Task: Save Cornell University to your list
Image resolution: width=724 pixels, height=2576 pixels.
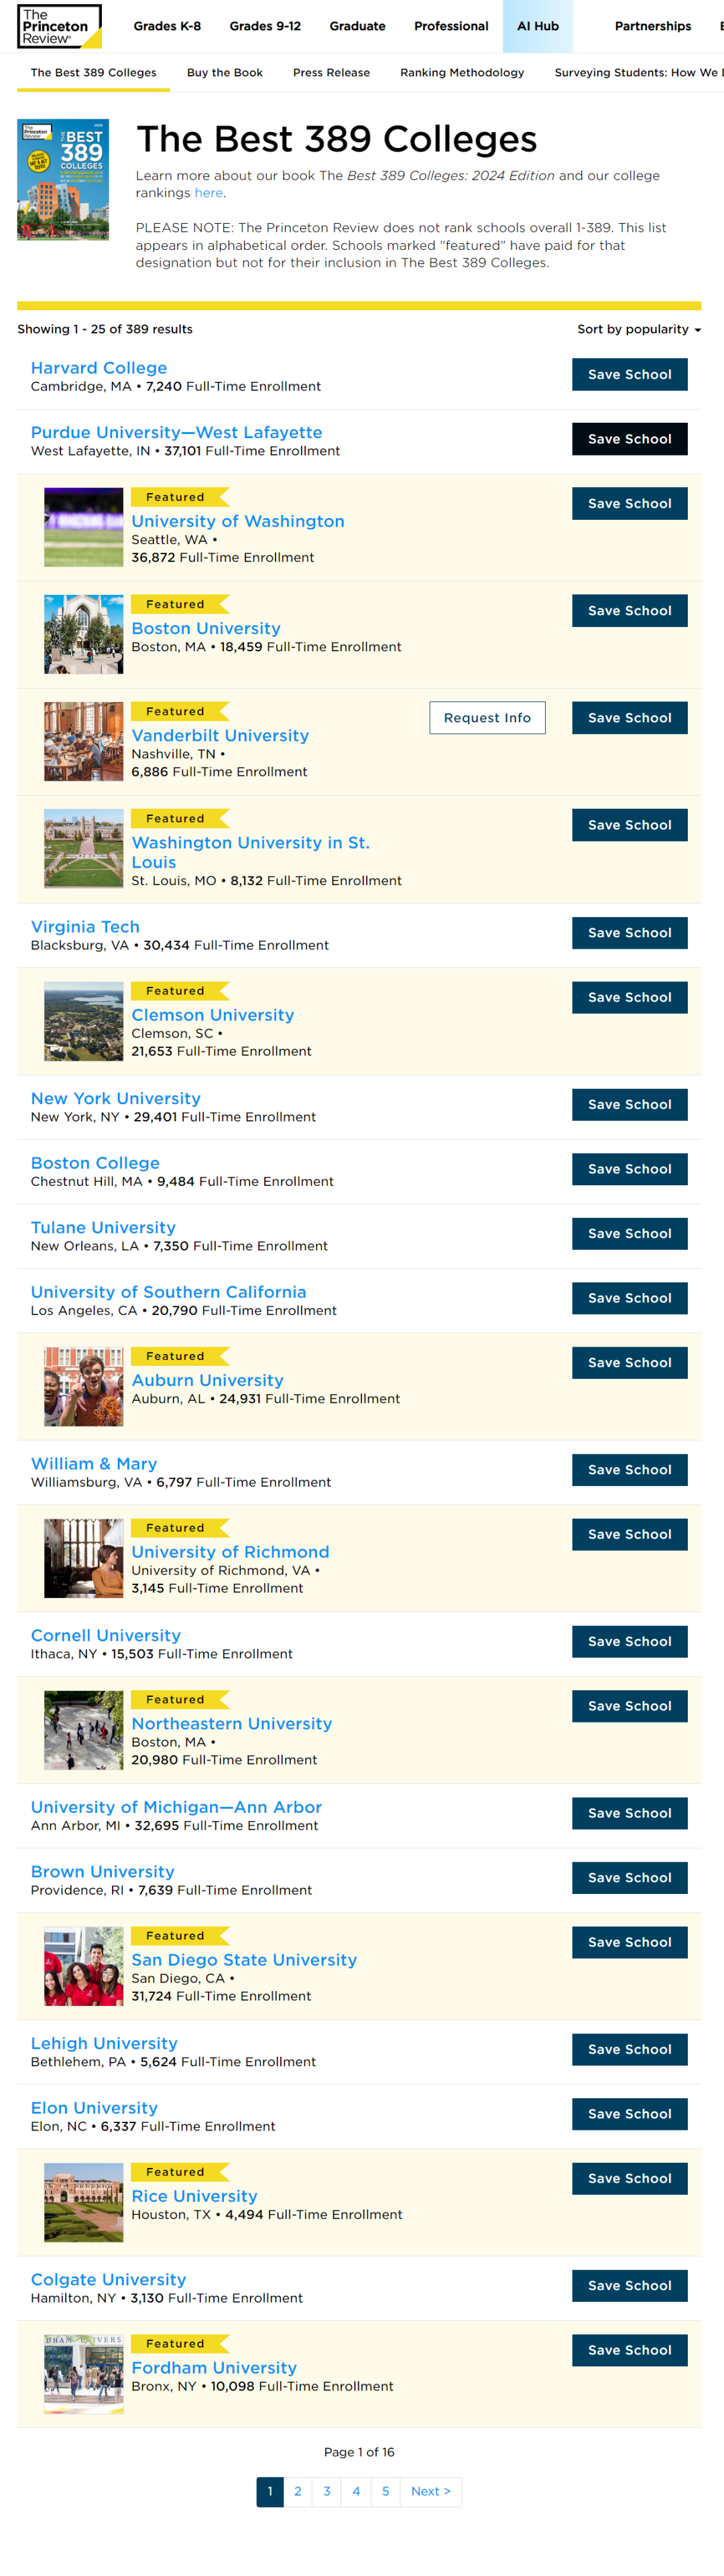Action: click(x=630, y=1641)
